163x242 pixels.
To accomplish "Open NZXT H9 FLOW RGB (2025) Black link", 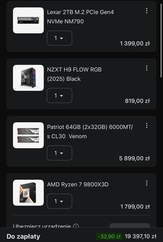I will point(74,74).
